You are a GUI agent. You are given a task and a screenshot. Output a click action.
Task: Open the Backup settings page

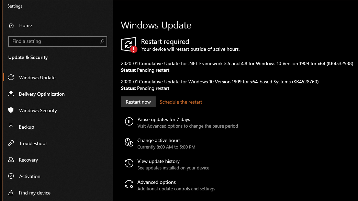26,127
